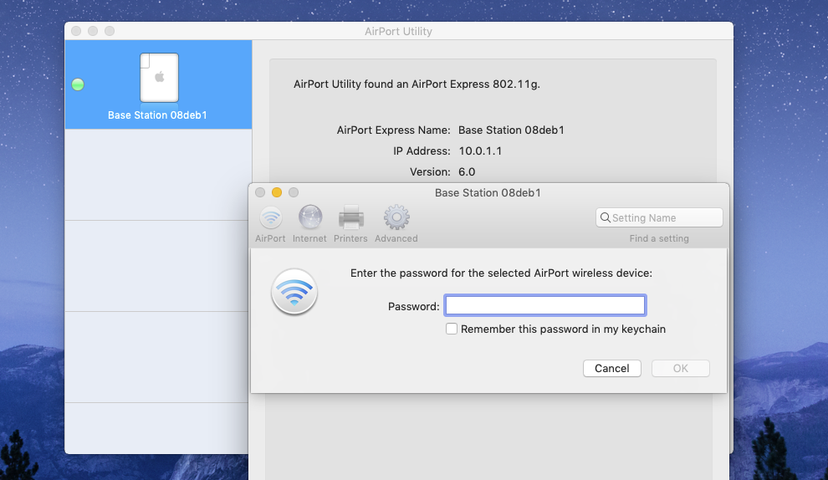828x480 pixels.
Task: Select Base Station 08deb1 in the sidebar
Action: point(158,84)
